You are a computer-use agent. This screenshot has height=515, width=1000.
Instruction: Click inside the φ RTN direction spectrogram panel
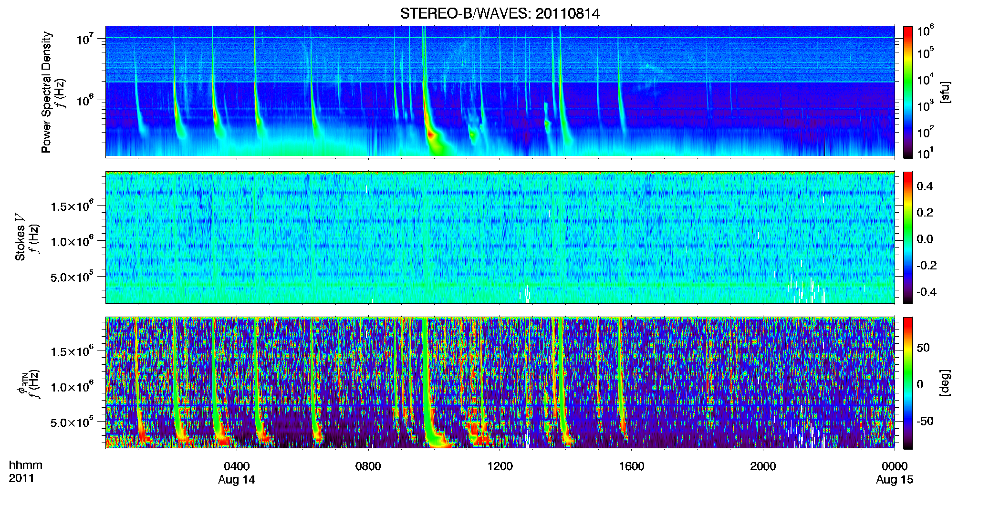(x=500, y=382)
